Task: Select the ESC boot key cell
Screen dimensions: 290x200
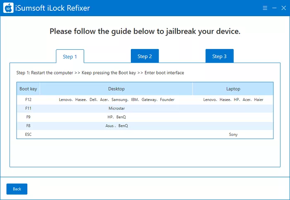Action: 28,134
